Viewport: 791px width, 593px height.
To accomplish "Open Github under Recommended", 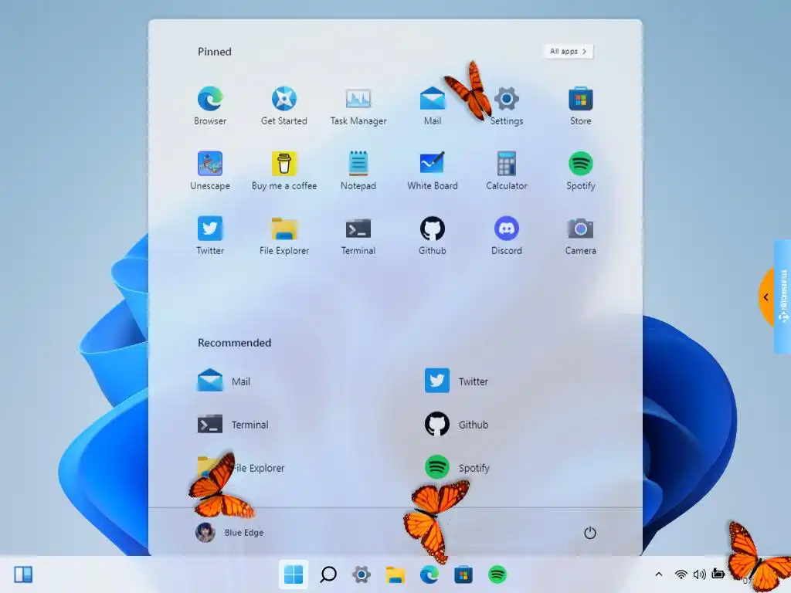I will [x=456, y=425].
